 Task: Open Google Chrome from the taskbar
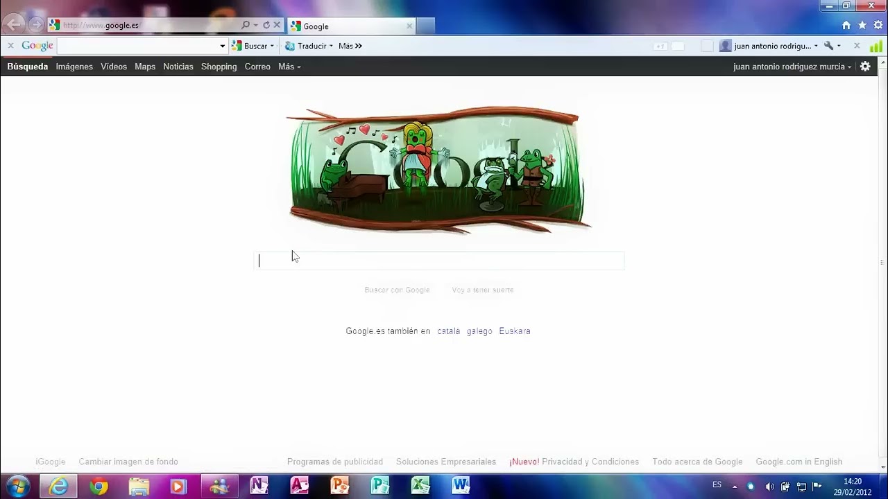99,487
